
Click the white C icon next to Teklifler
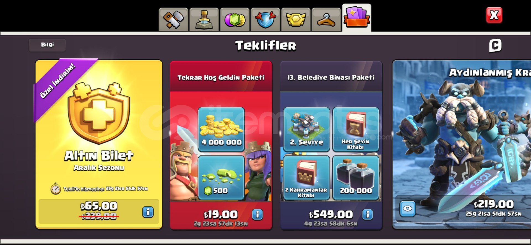pos(495,45)
